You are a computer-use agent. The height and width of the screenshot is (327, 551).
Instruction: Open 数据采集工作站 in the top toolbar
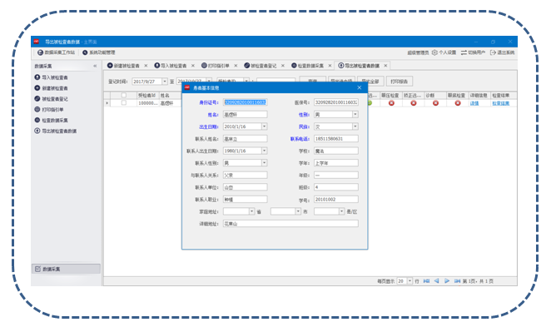57,52
